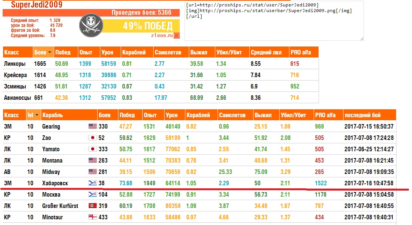
Task: Click inside the userbar BBCode text box
Action: [x=274, y=21]
